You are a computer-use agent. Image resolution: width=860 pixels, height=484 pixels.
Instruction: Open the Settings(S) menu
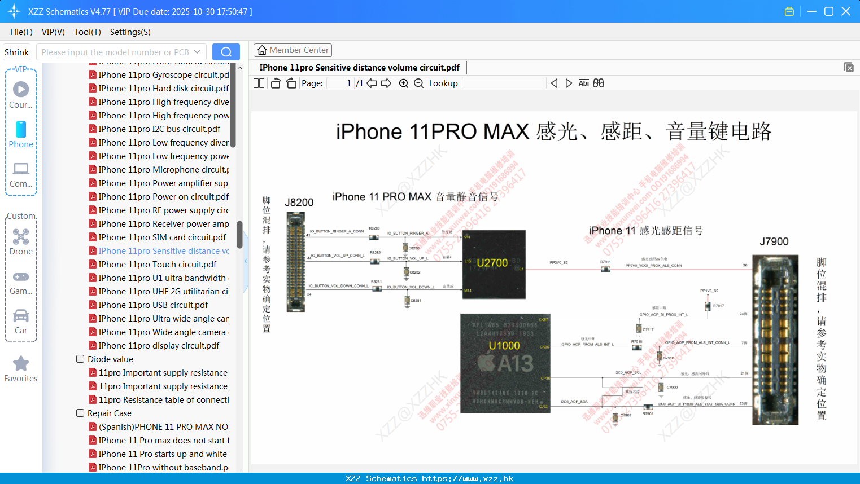[130, 32]
